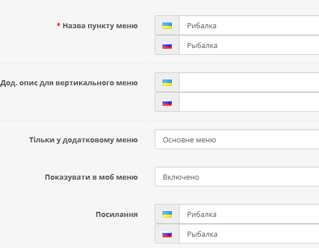Focus the Russian menu name field with Рыбалка
This screenshot has height=248, width=319.
tap(249, 45)
